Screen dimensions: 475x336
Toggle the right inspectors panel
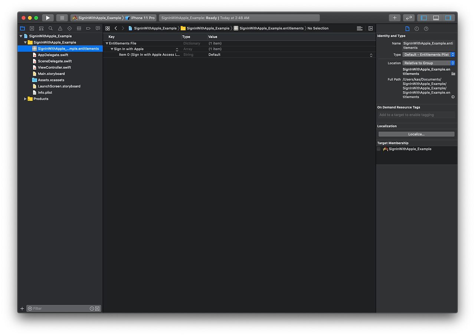pyautogui.click(x=448, y=18)
